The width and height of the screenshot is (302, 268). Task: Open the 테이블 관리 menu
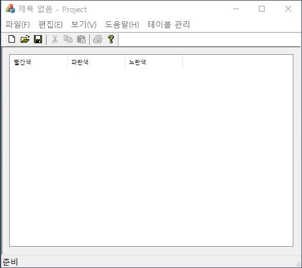pos(169,25)
